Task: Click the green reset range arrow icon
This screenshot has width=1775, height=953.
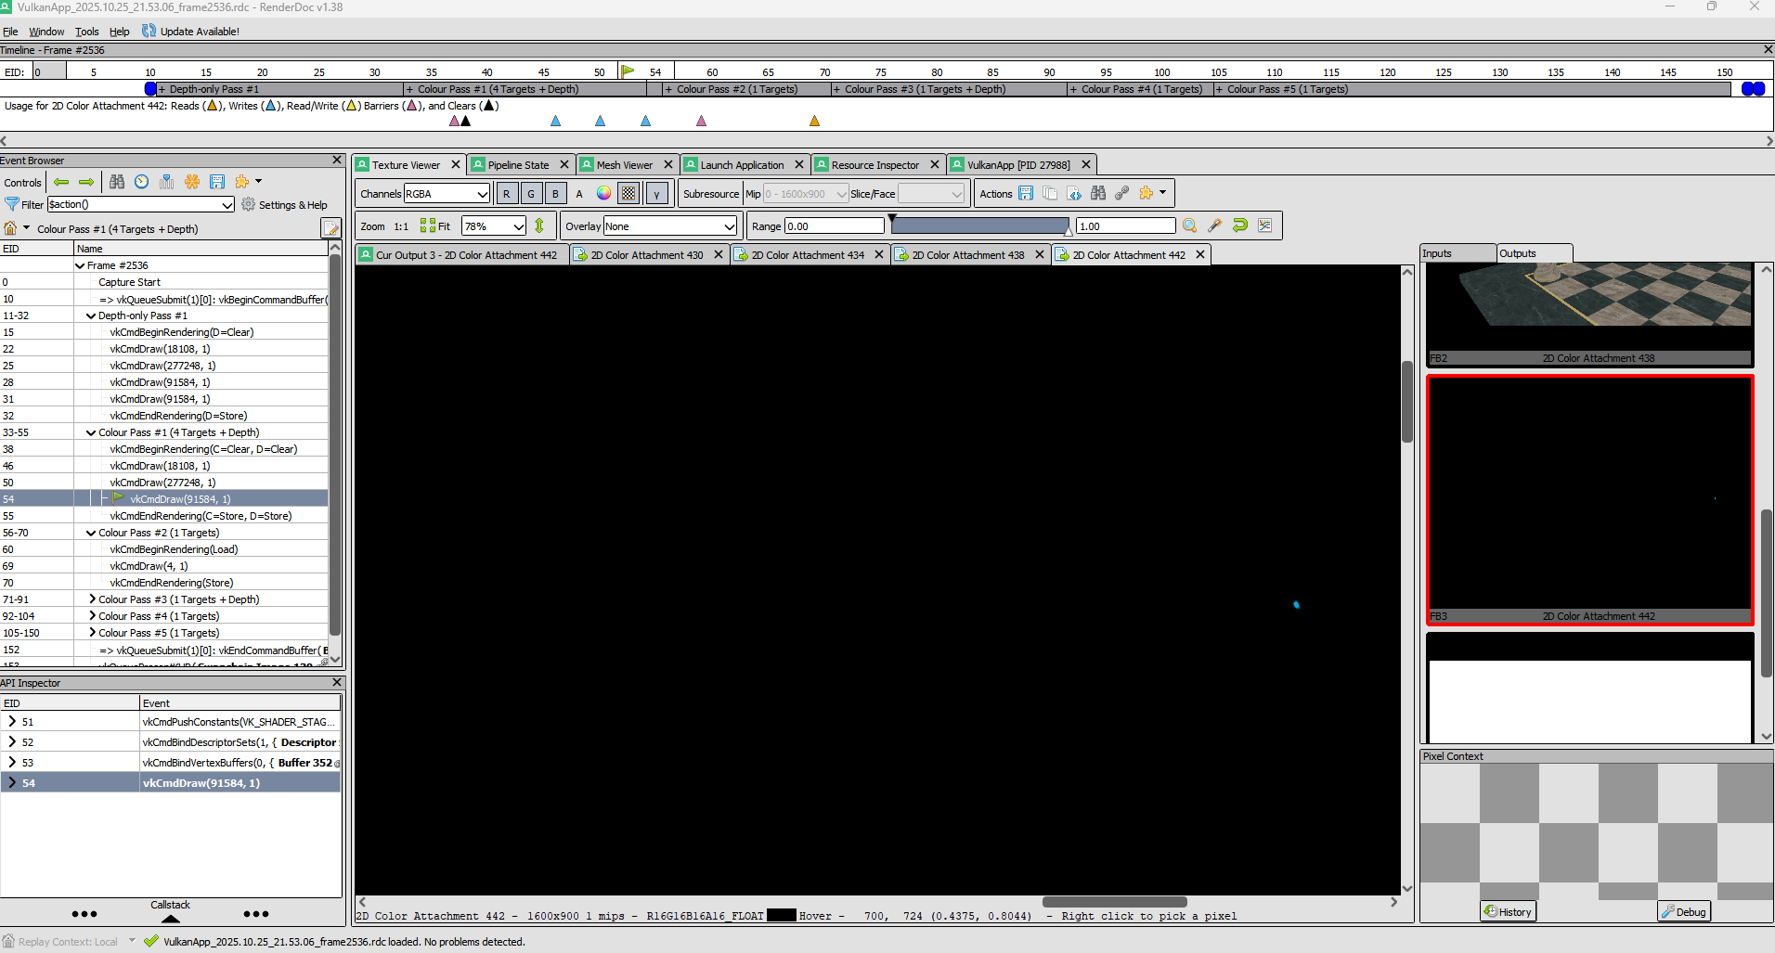Action: click(x=1239, y=225)
